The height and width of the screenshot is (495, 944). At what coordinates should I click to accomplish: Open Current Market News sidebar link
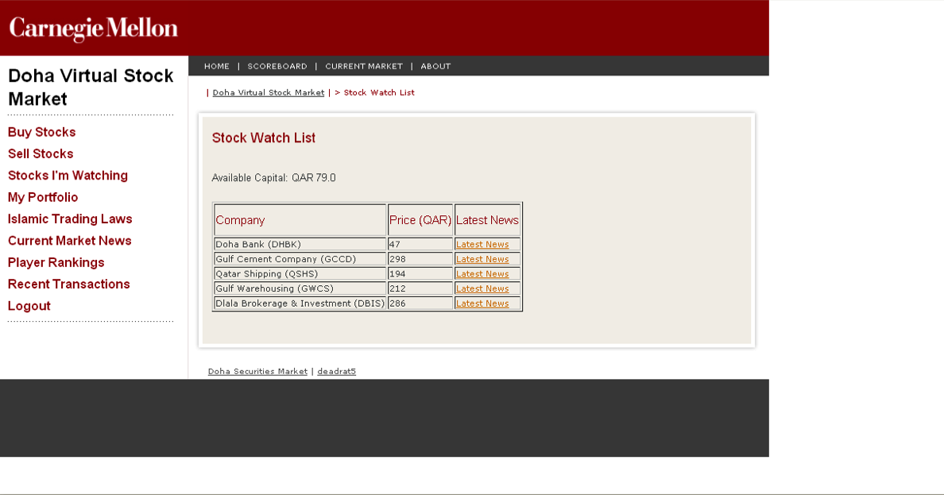(69, 240)
